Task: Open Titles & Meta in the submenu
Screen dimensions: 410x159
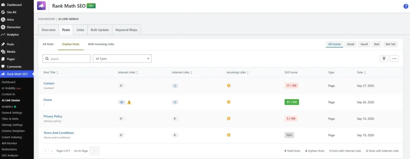Action: (10, 119)
